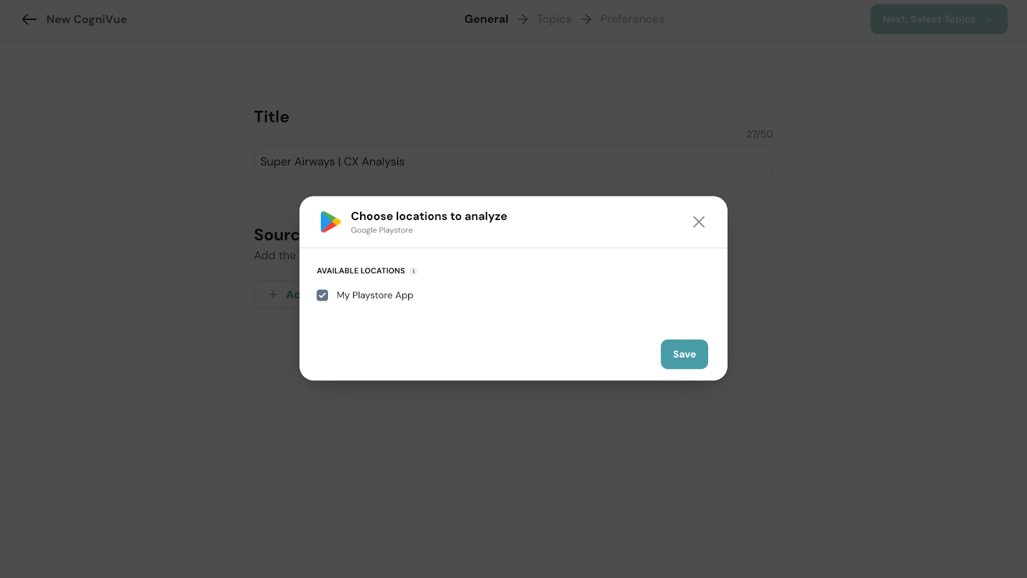Click the plus icon in the Add source button

(273, 294)
